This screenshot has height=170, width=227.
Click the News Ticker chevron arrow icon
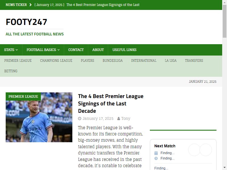pos(30,5)
